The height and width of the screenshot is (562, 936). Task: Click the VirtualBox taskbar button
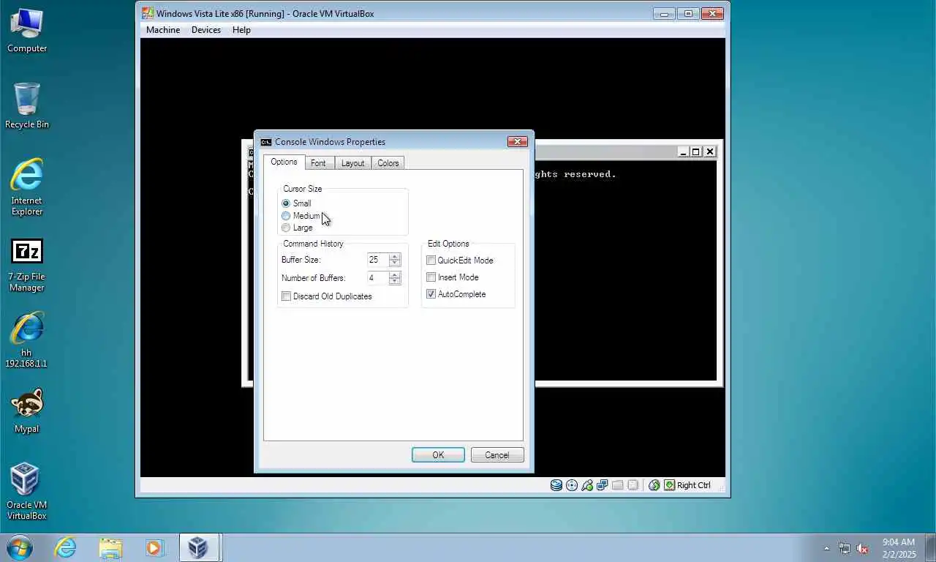click(198, 547)
